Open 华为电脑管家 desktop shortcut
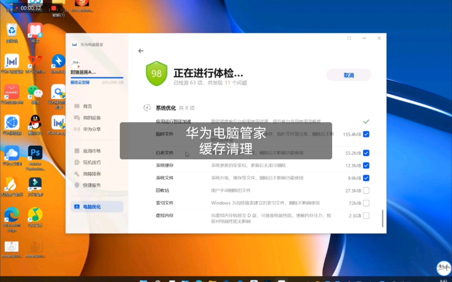This screenshot has width=452, height=282. tap(12, 64)
